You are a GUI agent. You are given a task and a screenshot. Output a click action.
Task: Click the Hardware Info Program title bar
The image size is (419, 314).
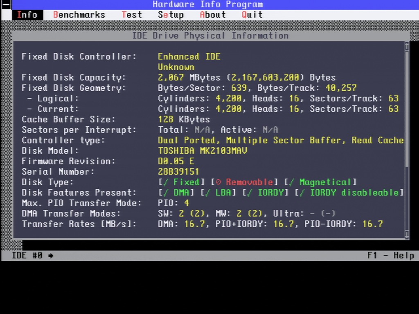207,4
